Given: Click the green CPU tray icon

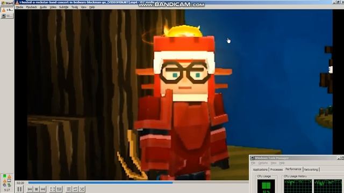Looking at the screenshot, I should 5,176.
